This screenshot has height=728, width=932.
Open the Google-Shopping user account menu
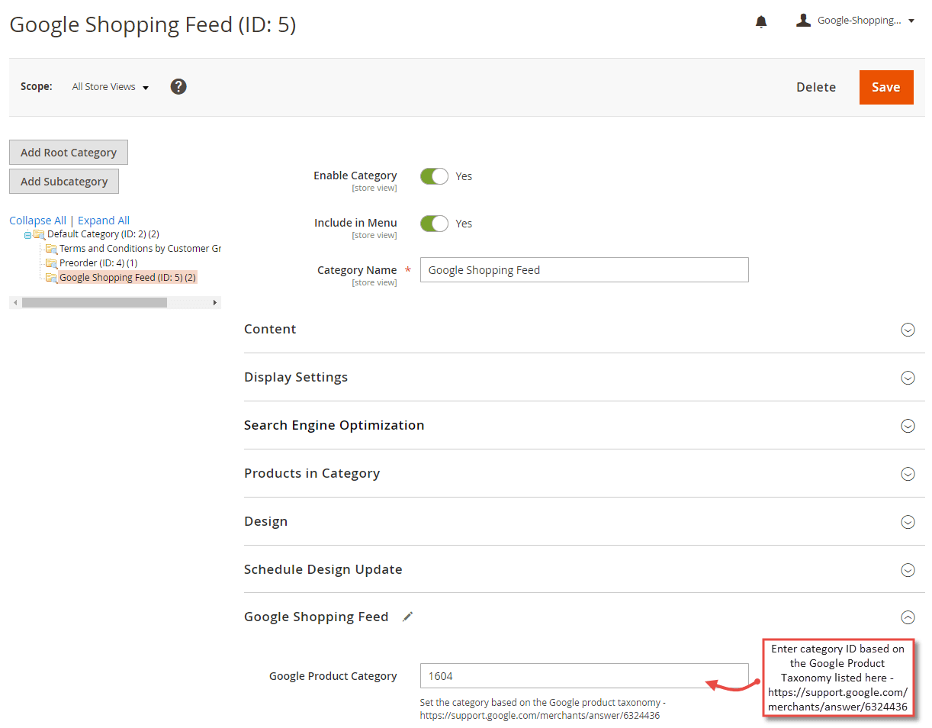coord(854,21)
